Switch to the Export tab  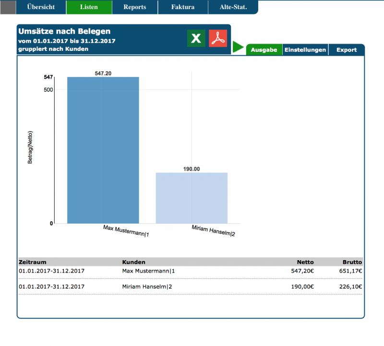346,50
